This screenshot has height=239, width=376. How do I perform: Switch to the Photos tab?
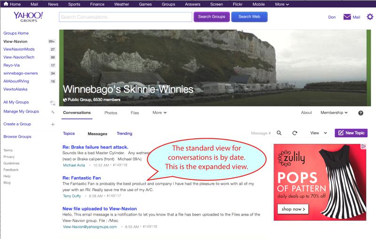111,113
